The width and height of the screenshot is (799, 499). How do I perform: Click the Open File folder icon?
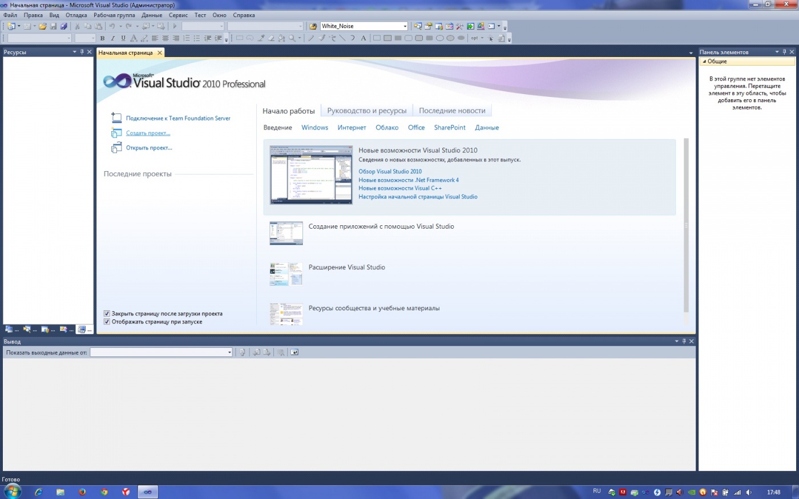pos(43,26)
